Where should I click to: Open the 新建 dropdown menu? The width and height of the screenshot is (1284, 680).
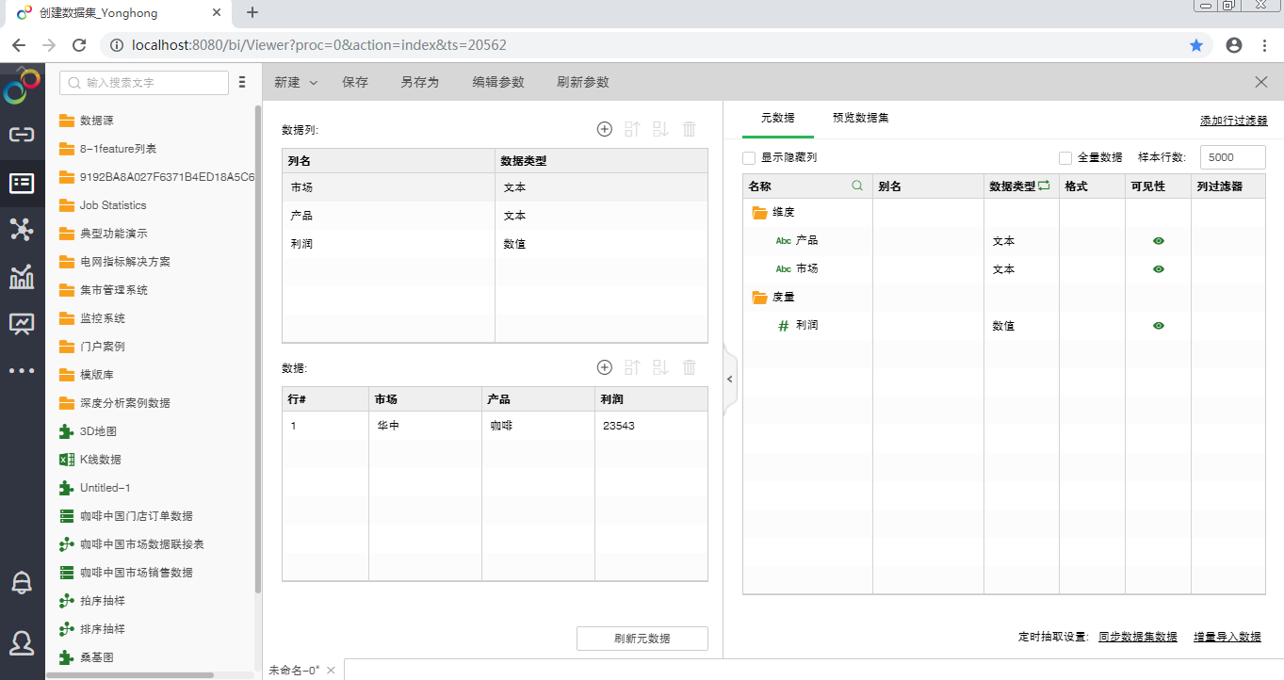coord(295,82)
